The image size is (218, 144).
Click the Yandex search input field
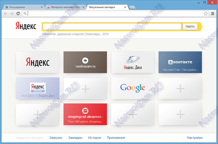click(x=112, y=26)
